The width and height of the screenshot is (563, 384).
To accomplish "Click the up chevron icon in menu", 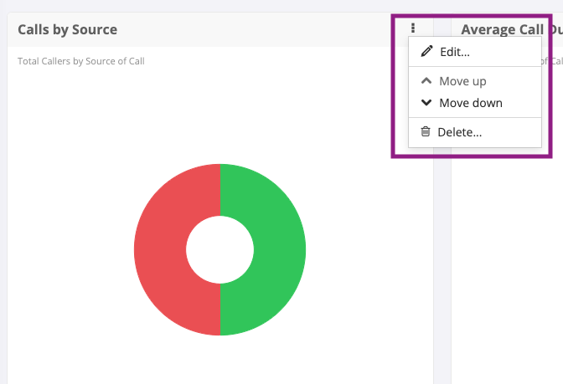I will click(426, 81).
